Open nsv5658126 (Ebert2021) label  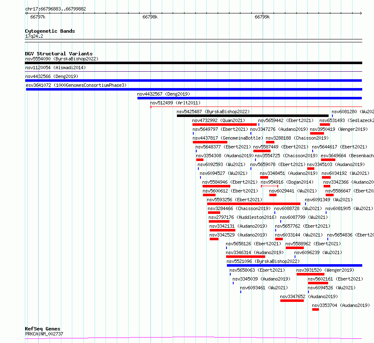(253, 244)
